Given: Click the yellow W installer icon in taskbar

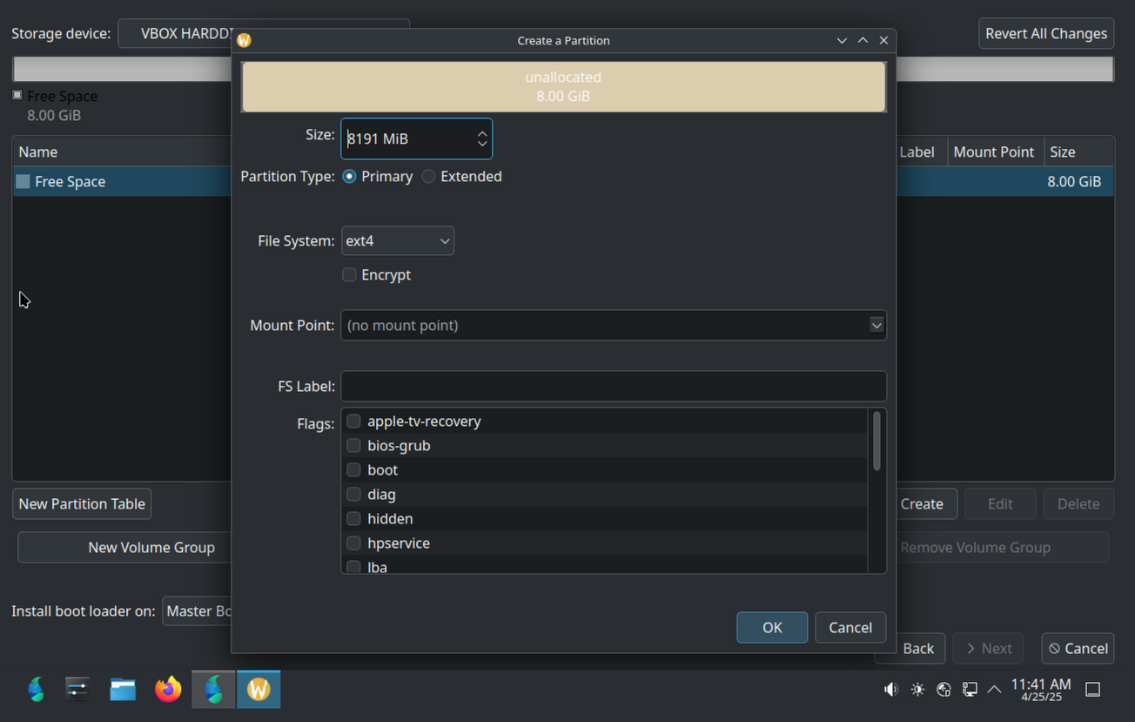Looking at the screenshot, I should pos(259,690).
